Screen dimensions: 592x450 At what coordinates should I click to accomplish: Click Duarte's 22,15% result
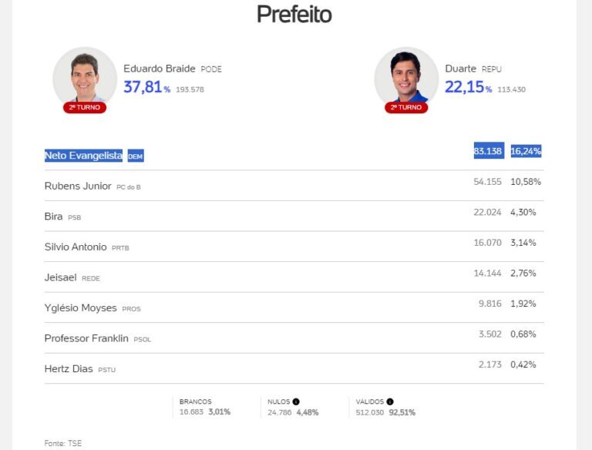click(468, 87)
